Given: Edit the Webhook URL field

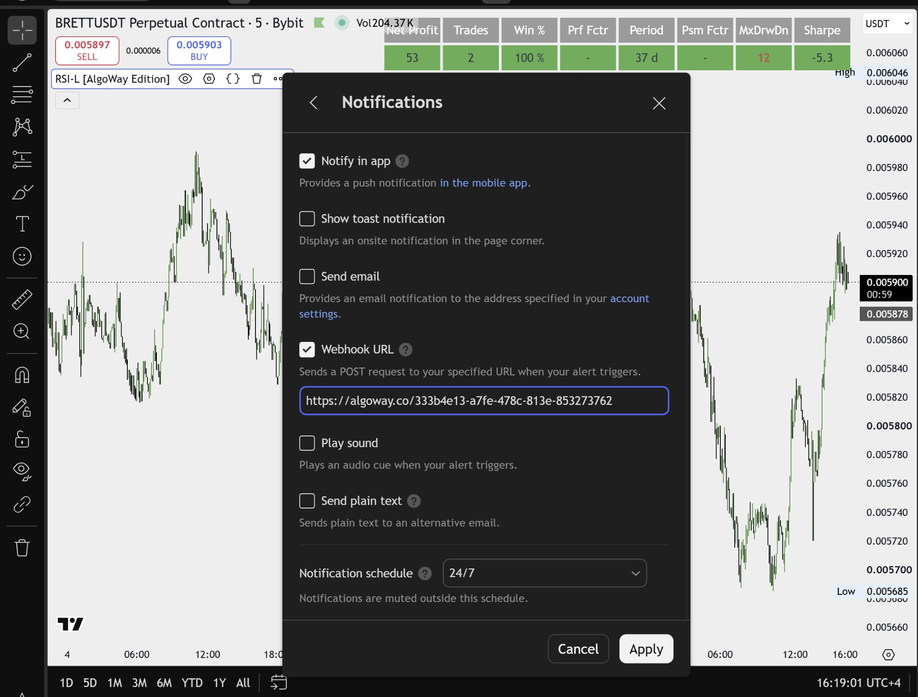Looking at the screenshot, I should pyautogui.click(x=484, y=400).
